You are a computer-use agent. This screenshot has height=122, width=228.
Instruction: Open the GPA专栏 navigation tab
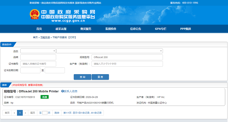pyautogui.click(x=161, y=29)
